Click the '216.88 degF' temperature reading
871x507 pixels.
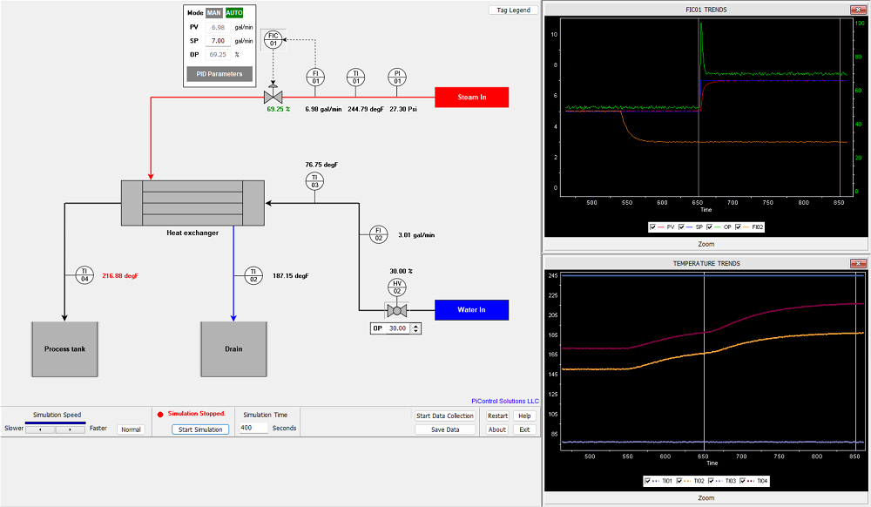120,275
